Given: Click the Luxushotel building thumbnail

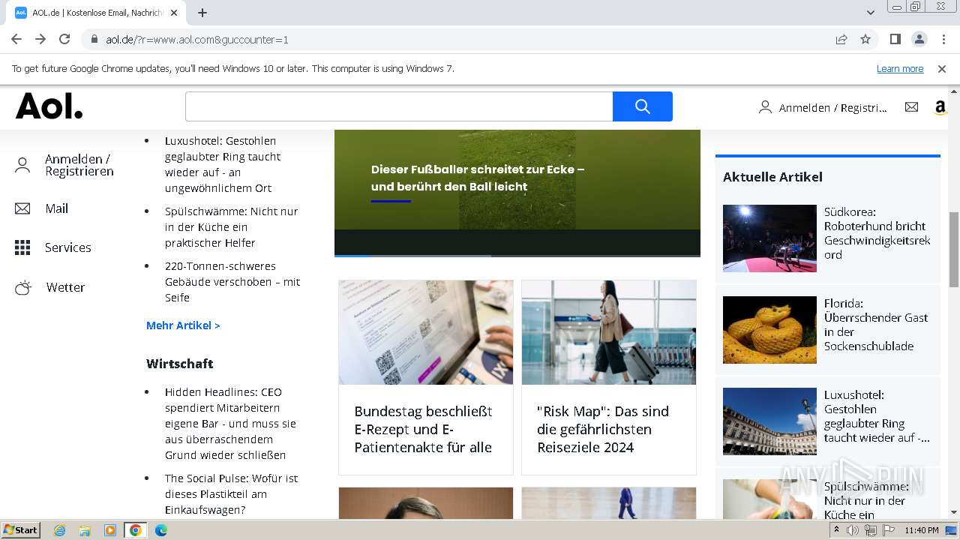Looking at the screenshot, I should coord(769,421).
